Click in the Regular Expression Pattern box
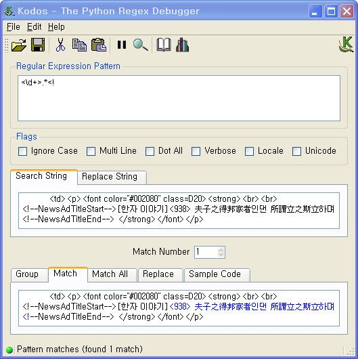The width and height of the screenshot is (358, 359). 179,98
